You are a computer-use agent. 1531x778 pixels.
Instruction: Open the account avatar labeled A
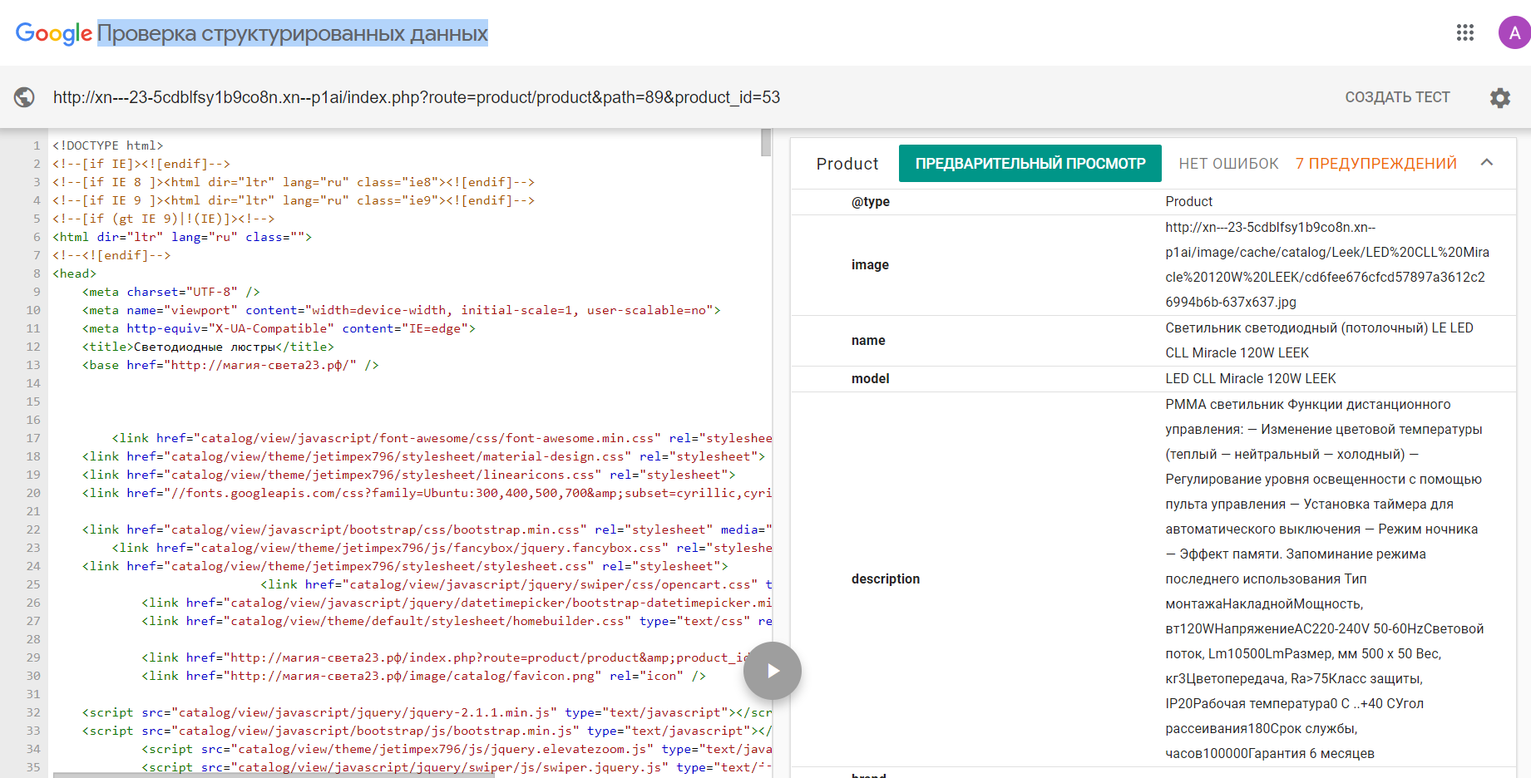tap(1514, 32)
